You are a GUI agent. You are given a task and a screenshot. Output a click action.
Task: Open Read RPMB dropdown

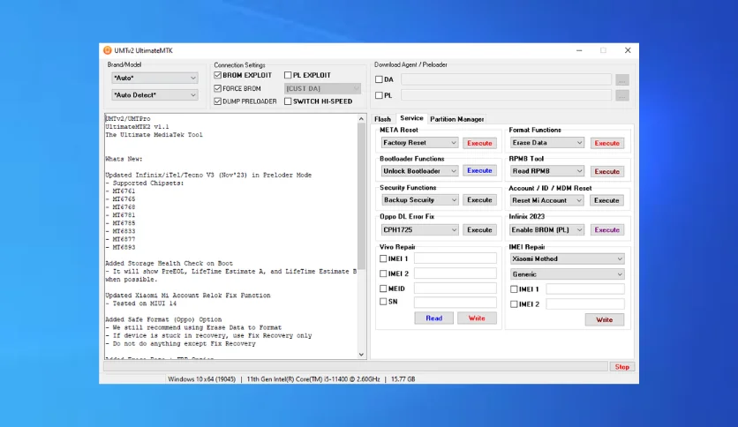pos(547,171)
